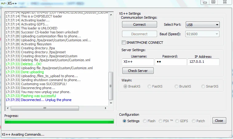Screen dimensions: 233x139
Task: Click log line 'Customizing was SUCCESSFUL!'
Action: click(36, 84)
